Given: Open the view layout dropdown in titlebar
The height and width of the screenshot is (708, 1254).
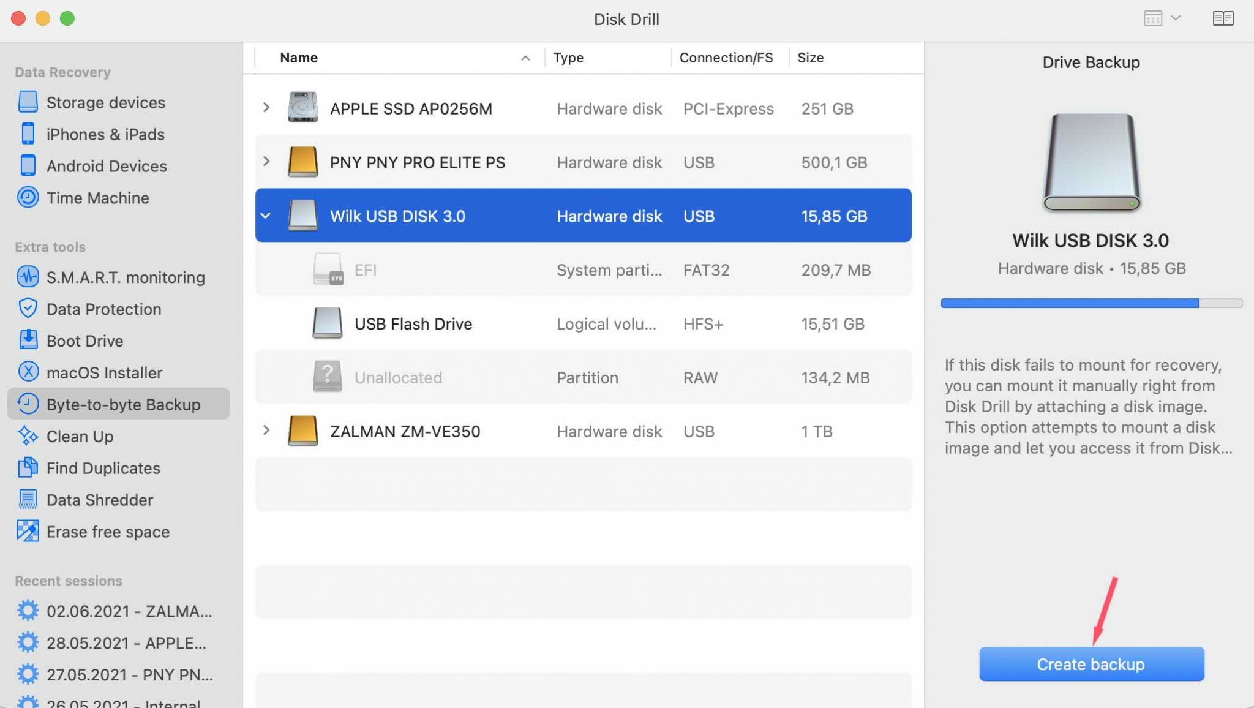Looking at the screenshot, I should (x=1176, y=18).
